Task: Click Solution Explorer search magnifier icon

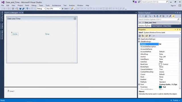Action: [x=178, y=19]
